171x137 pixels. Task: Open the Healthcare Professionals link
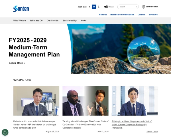[x=122, y=15]
